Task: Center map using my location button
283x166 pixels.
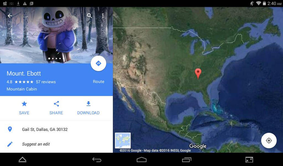Action: (269, 141)
